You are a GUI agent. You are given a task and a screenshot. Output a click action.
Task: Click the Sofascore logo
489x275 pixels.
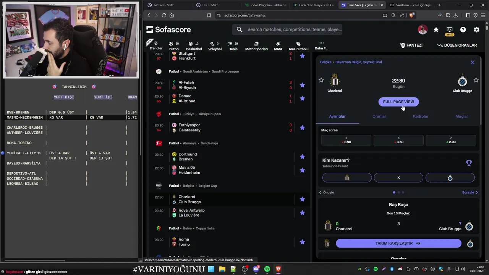tap(168, 29)
